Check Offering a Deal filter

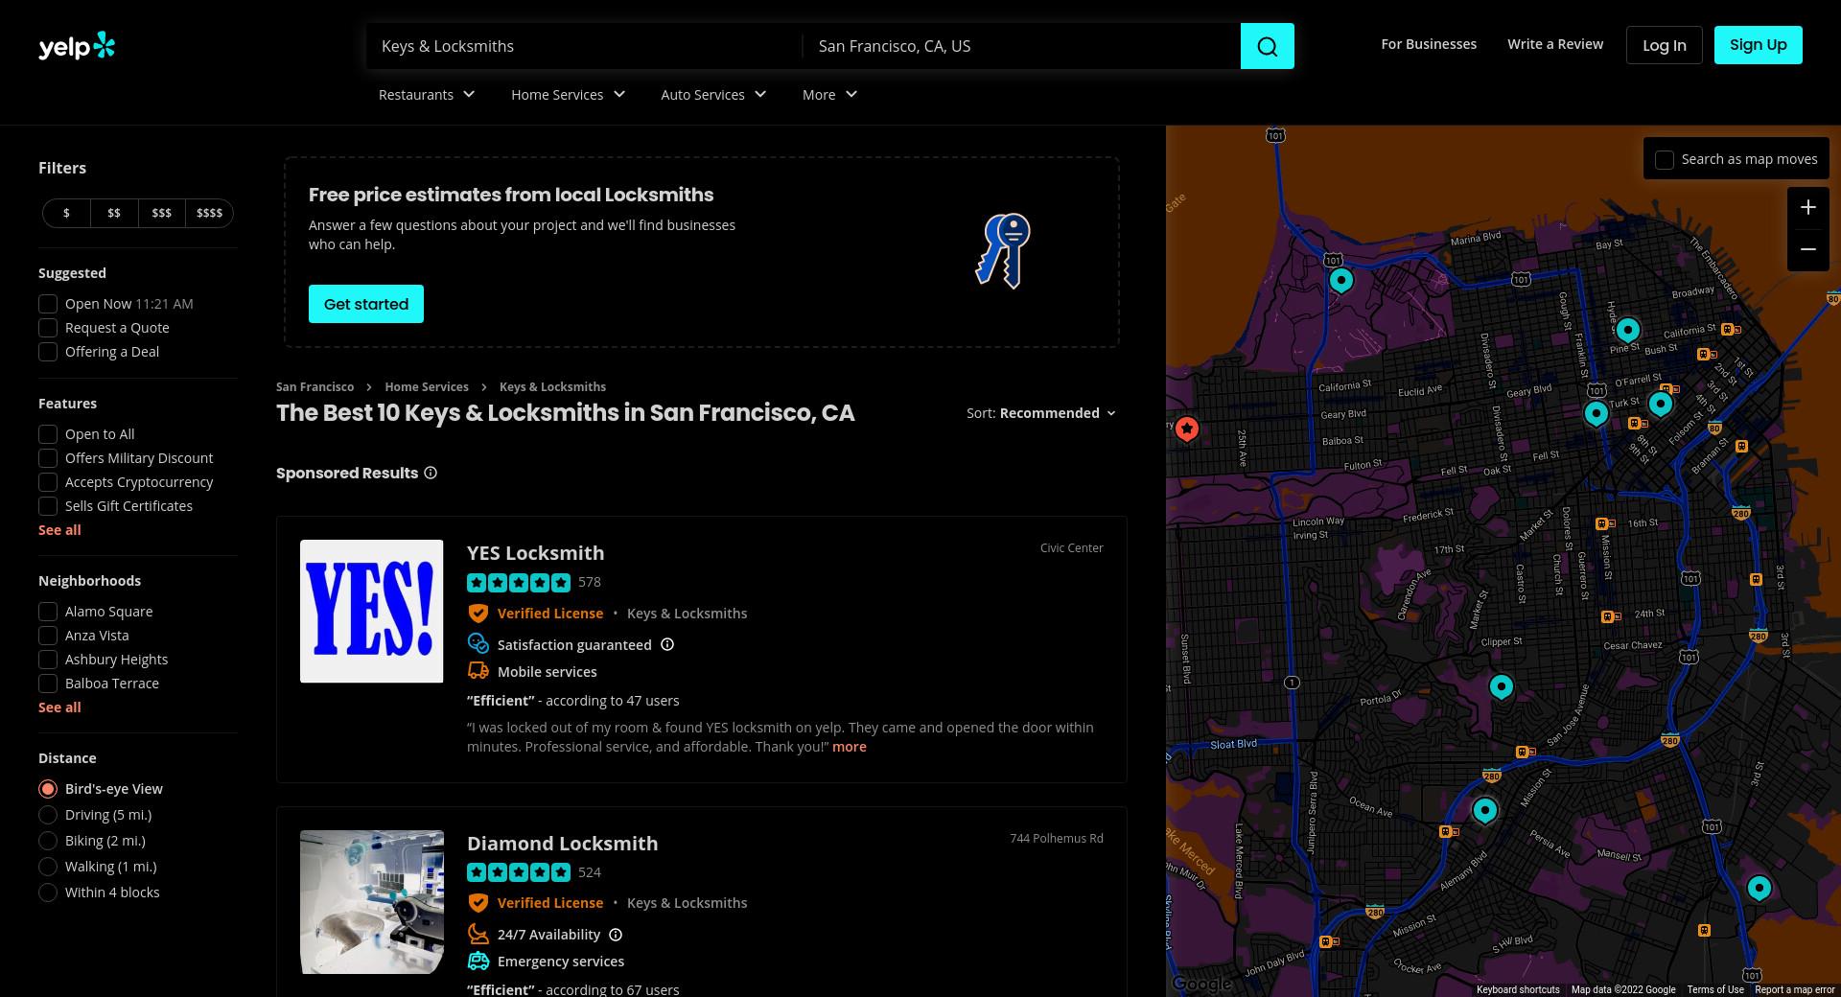coord(48,352)
